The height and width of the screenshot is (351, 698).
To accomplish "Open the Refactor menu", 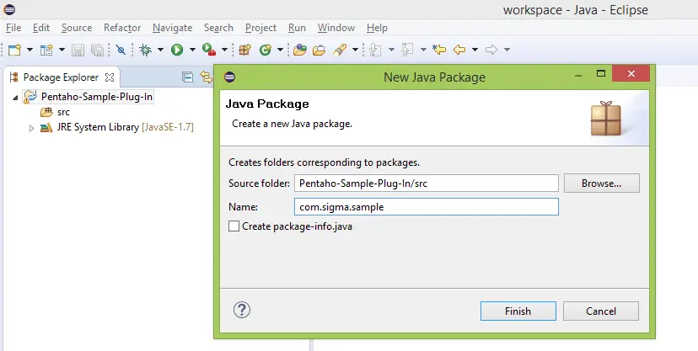I will (122, 28).
